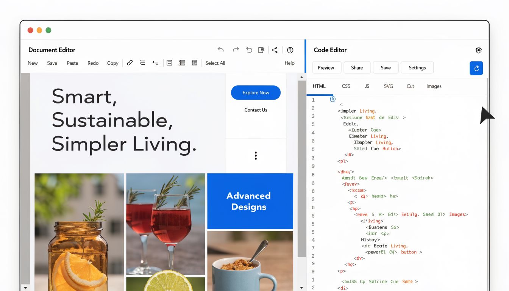The width and height of the screenshot is (509, 291).
Task: Click the insert link chain icon
Action: [x=130, y=63]
